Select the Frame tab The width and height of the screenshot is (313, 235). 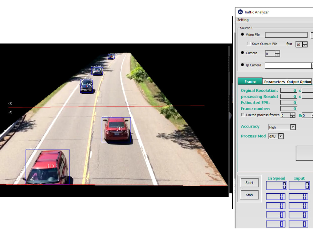[250, 81]
